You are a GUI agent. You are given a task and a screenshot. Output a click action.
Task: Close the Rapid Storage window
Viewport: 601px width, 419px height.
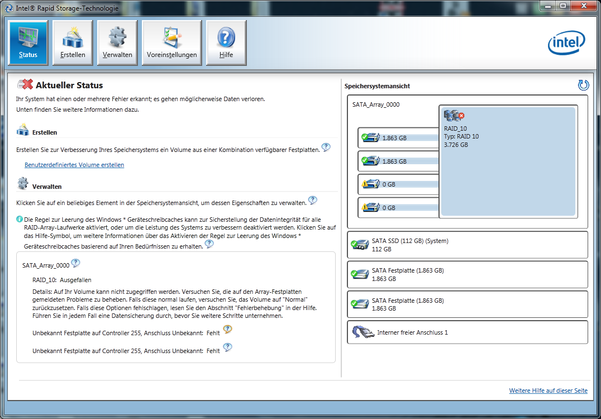pos(584,6)
